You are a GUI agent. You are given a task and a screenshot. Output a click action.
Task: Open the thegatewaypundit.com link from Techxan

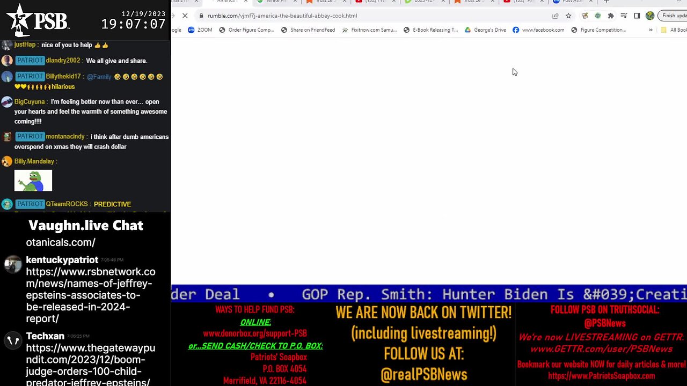click(91, 365)
